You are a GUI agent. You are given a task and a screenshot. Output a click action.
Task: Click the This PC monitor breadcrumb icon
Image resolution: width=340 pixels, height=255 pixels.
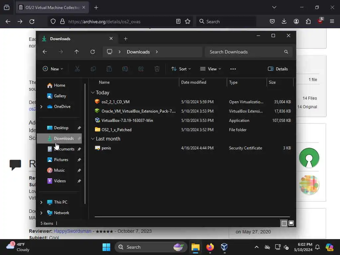tap(110, 52)
